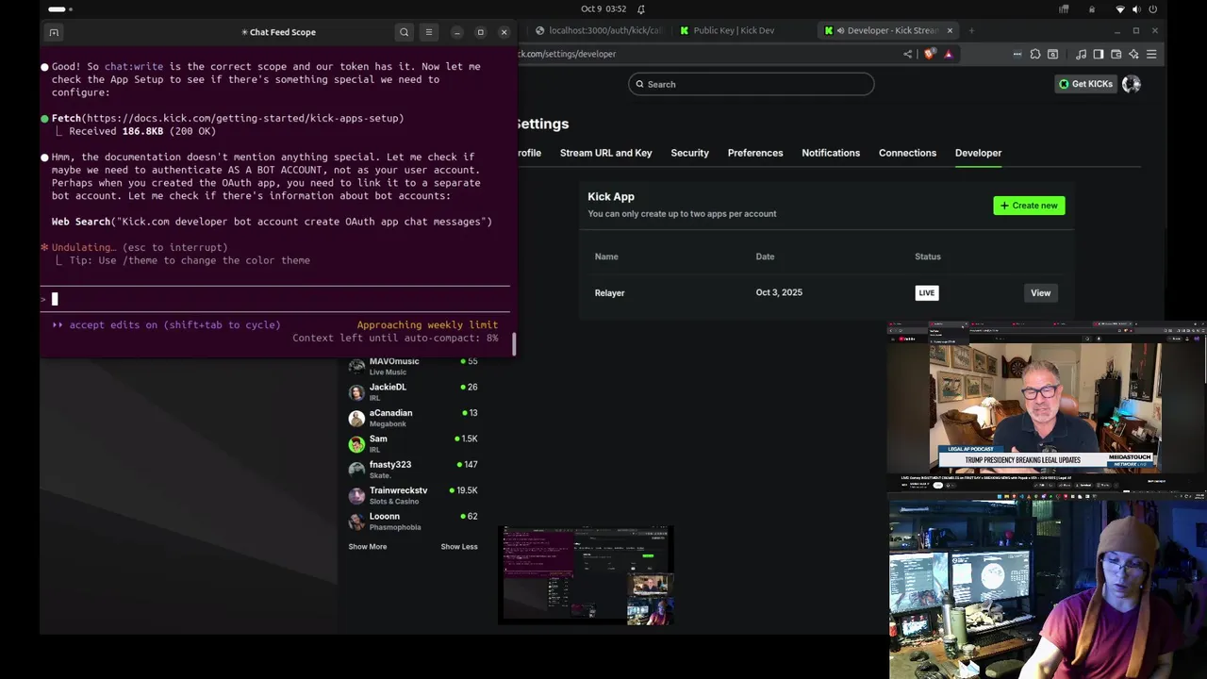Expand channel list with Show More

(x=368, y=547)
